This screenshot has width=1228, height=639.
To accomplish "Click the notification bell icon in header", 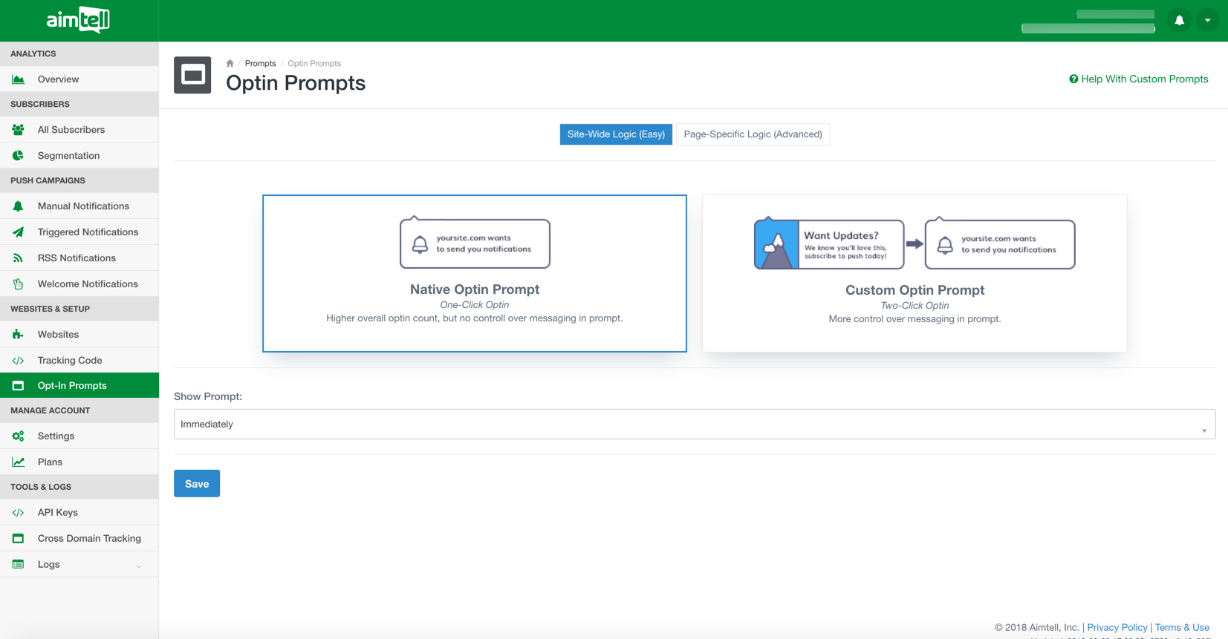I will pyautogui.click(x=1179, y=20).
